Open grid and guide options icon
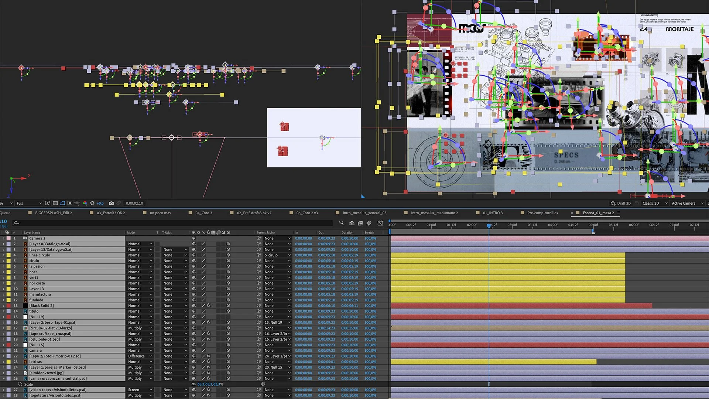Viewport: 709px width, 399px height. coord(77,203)
